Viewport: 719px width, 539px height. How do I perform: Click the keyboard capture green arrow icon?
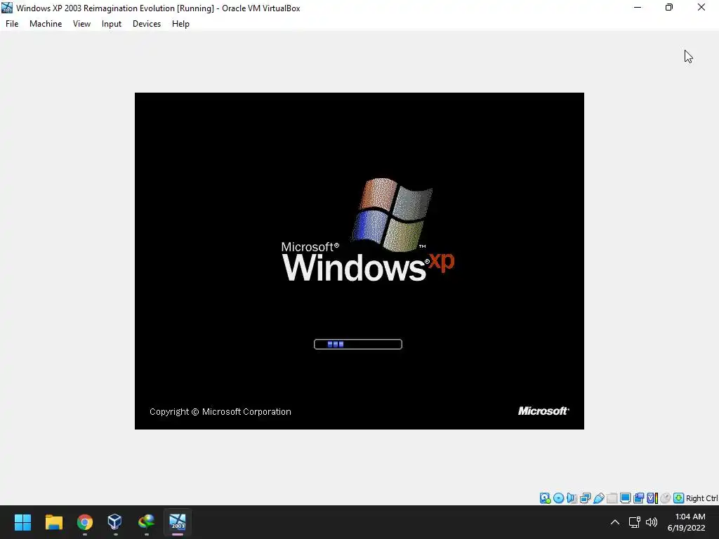pyautogui.click(x=679, y=498)
